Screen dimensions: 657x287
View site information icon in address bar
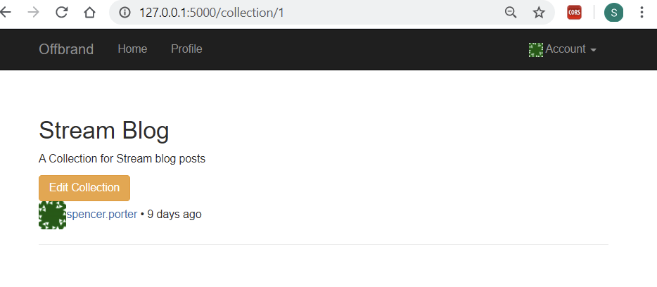pos(125,13)
